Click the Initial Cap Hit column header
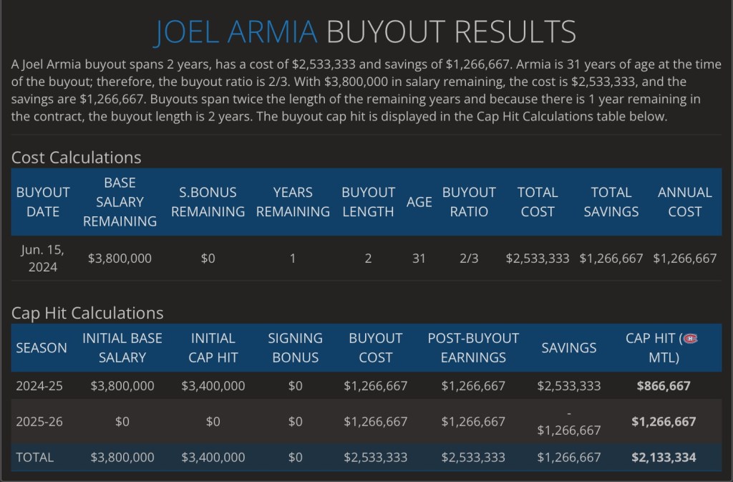Image resolution: width=733 pixels, height=482 pixels. (x=213, y=347)
